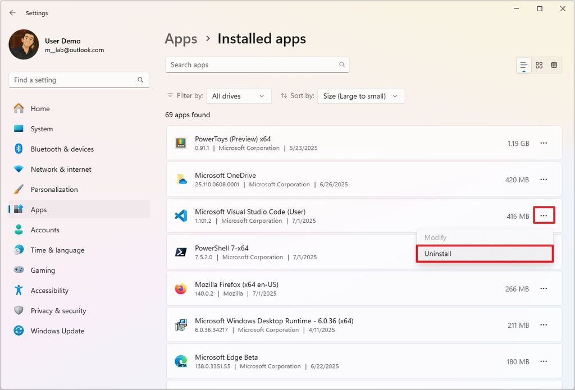The image size is (575, 390).
Task: Click the m__lab@outlook.com account email
Action: point(75,50)
